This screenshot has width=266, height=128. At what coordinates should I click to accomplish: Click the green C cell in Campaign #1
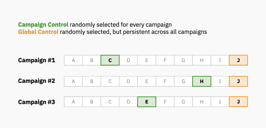pos(110,60)
